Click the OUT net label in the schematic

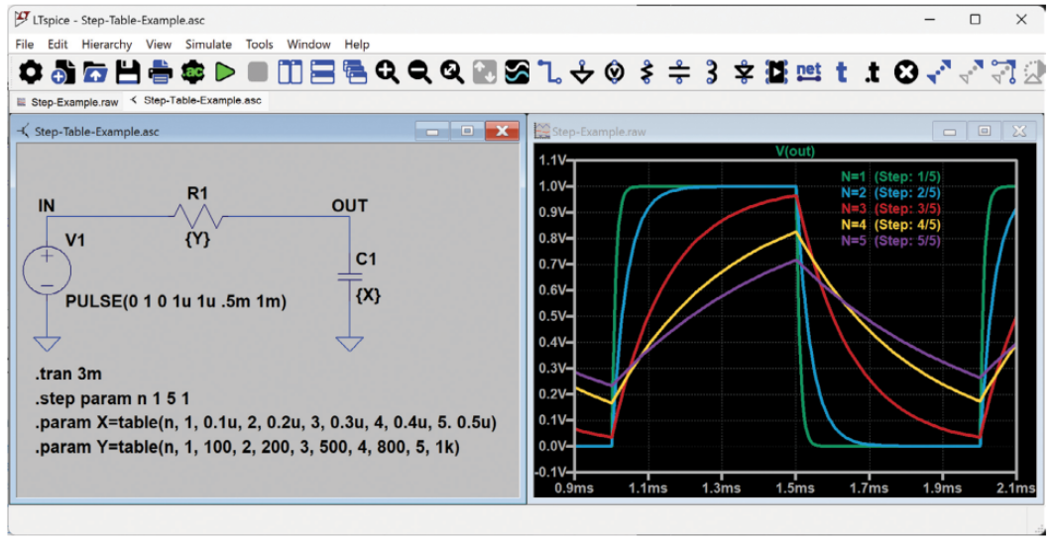click(349, 205)
